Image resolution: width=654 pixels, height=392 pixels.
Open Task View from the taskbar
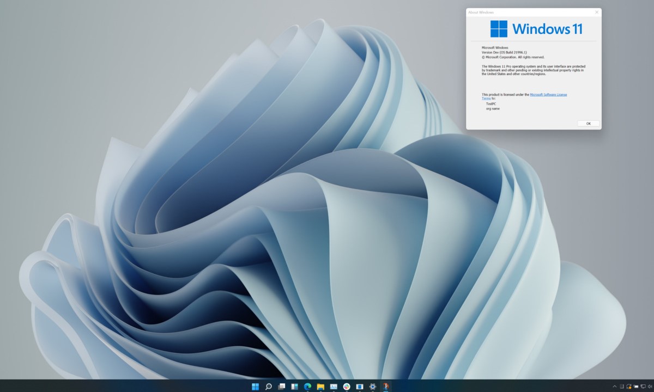[x=281, y=387]
